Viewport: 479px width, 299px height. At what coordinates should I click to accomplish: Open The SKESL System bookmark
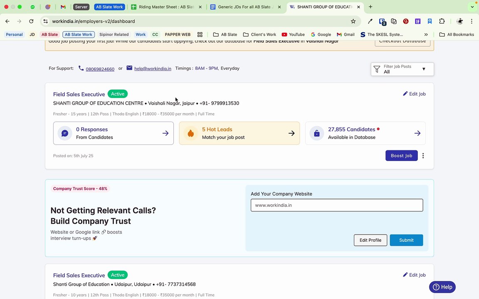[382, 34]
